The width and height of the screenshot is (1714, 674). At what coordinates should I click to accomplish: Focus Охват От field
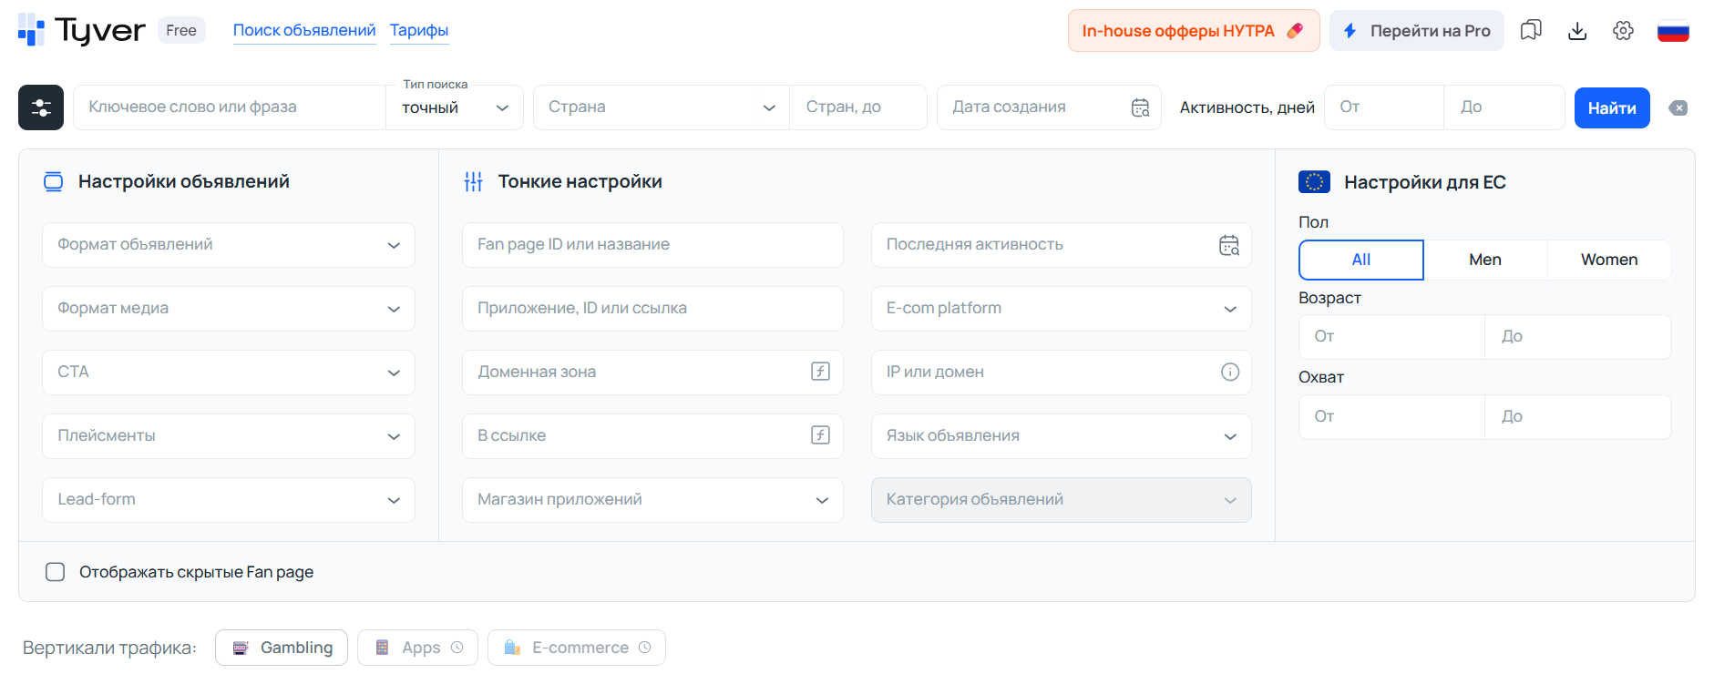pyautogui.click(x=1391, y=417)
